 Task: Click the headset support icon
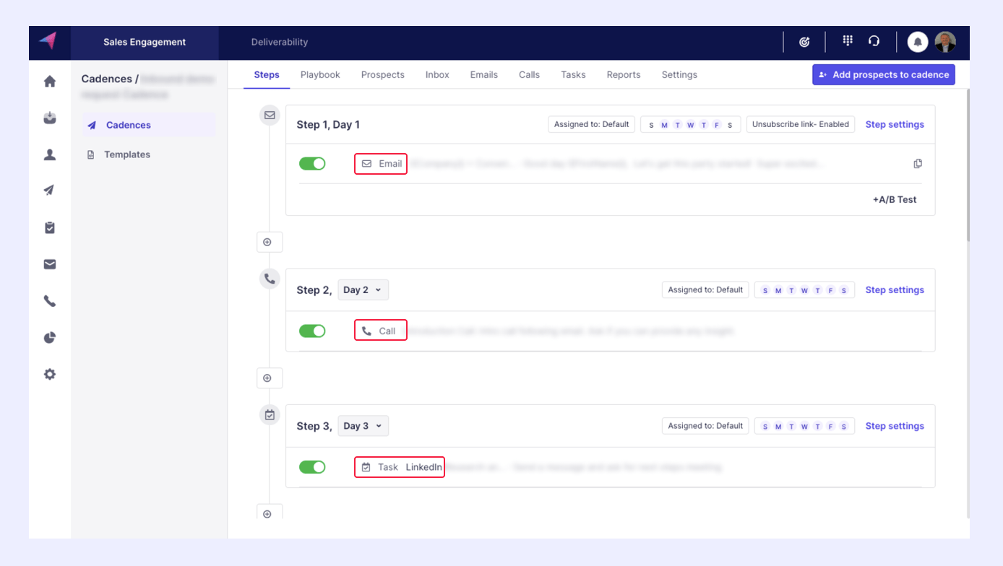874,41
